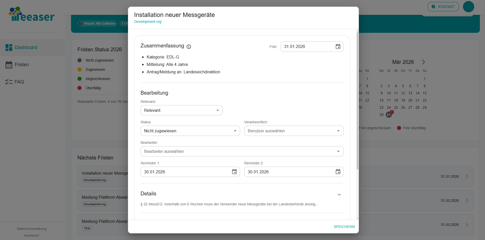Click the dialog's vertical scrollbar
485x240 pixels.
coord(357,103)
